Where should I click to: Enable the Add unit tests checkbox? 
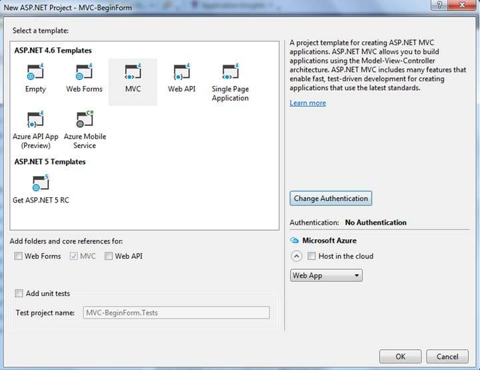click(19, 293)
